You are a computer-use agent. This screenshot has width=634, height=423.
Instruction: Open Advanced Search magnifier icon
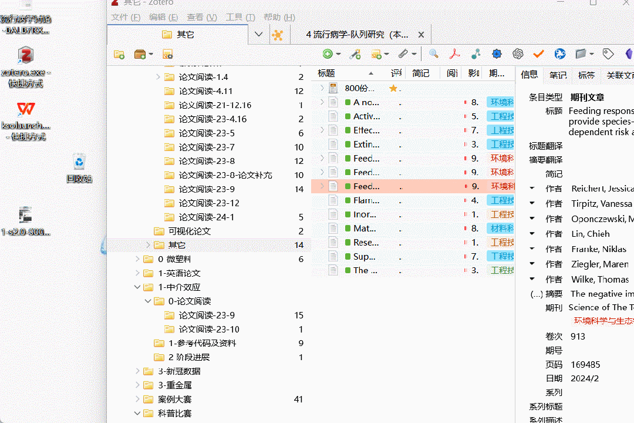tap(433, 54)
